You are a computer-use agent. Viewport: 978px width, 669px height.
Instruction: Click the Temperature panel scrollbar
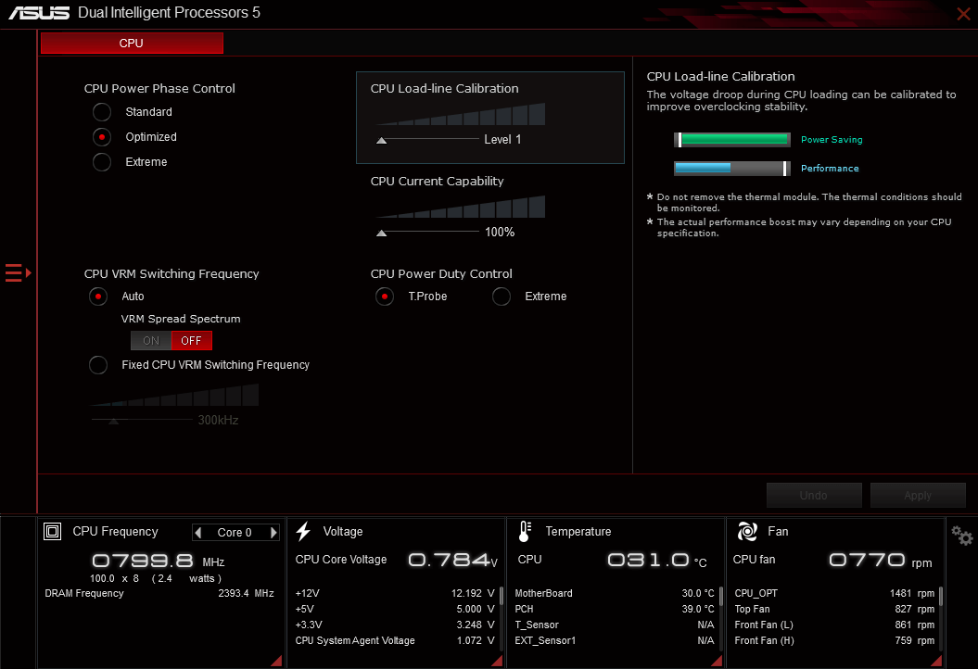(721, 596)
